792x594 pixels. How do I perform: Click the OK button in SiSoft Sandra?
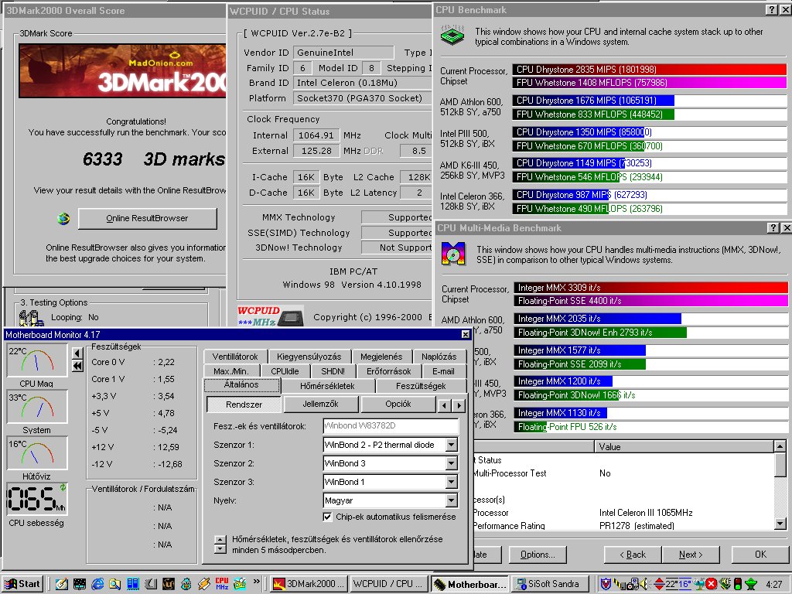(x=760, y=554)
